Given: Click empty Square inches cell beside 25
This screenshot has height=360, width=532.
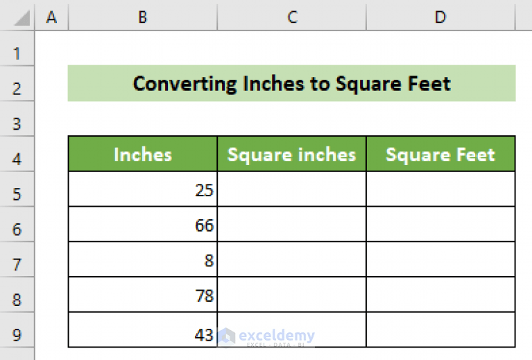Looking at the screenshot, I should coord(292,189).
